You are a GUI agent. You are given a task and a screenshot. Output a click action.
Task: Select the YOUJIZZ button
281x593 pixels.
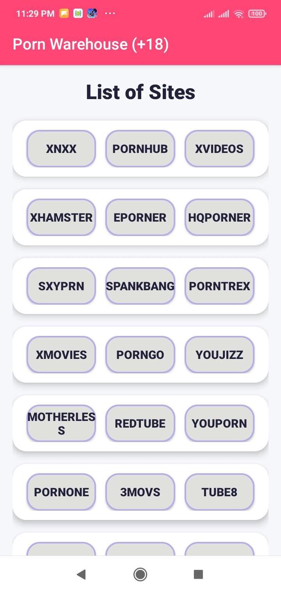(x=219, y=355)
